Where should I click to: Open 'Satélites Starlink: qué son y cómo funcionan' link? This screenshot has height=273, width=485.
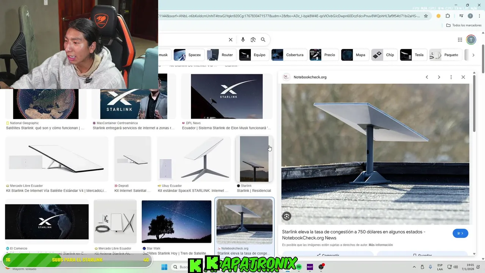coord(45,128)
